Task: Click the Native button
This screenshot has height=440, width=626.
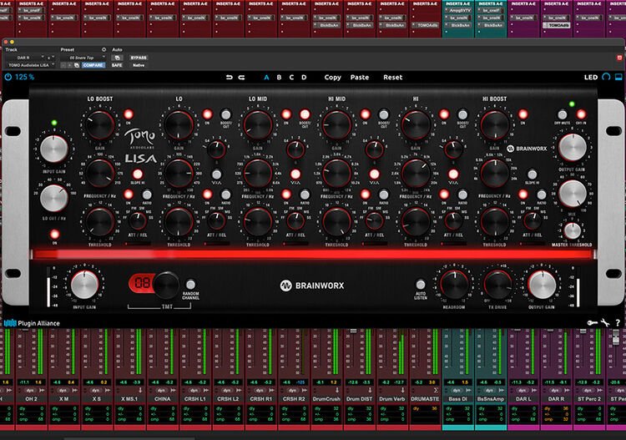Action: pyautogui.click(x=139, y=65)
